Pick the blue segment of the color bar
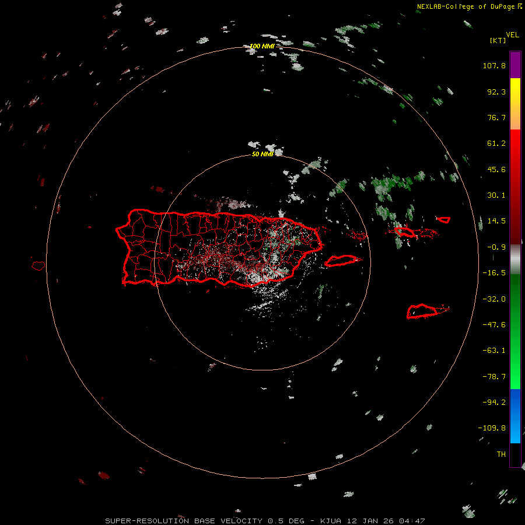Viewport: 525px width, 525px height. (515, 416)
